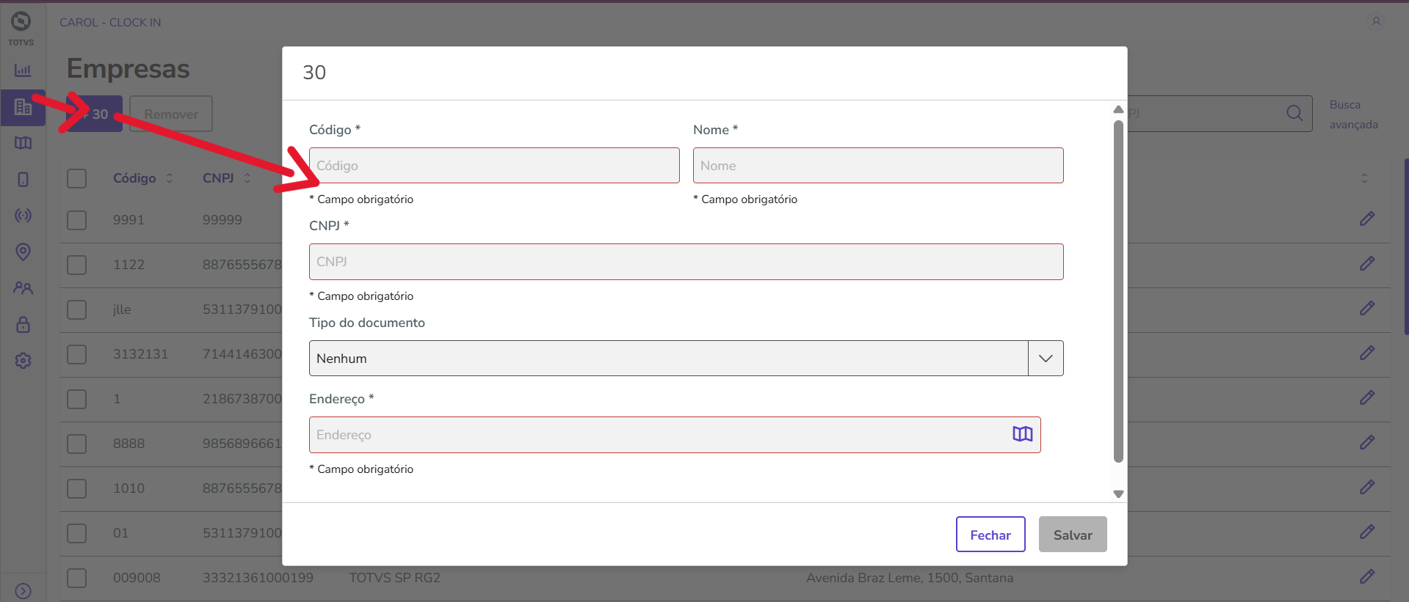The height and width of the screenshot is (602, 1409).
Task: Click the padlock sidebar icon
Action: pyautogui.click(x=23, y=324)
